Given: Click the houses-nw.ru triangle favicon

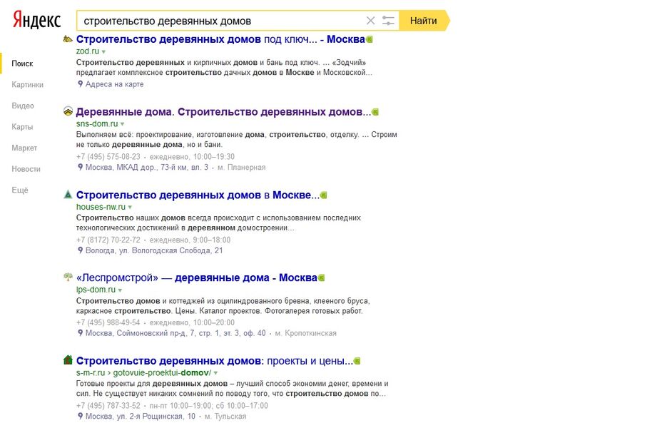Looking at the screenshot, I should point(68,195).
